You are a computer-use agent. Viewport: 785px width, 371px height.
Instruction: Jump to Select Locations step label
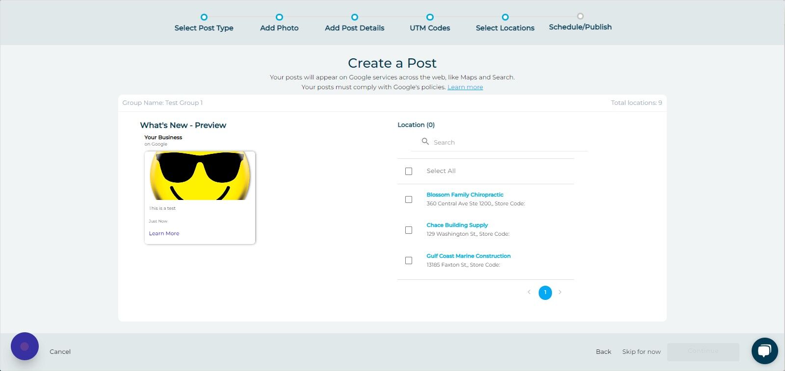click(505, 28)
